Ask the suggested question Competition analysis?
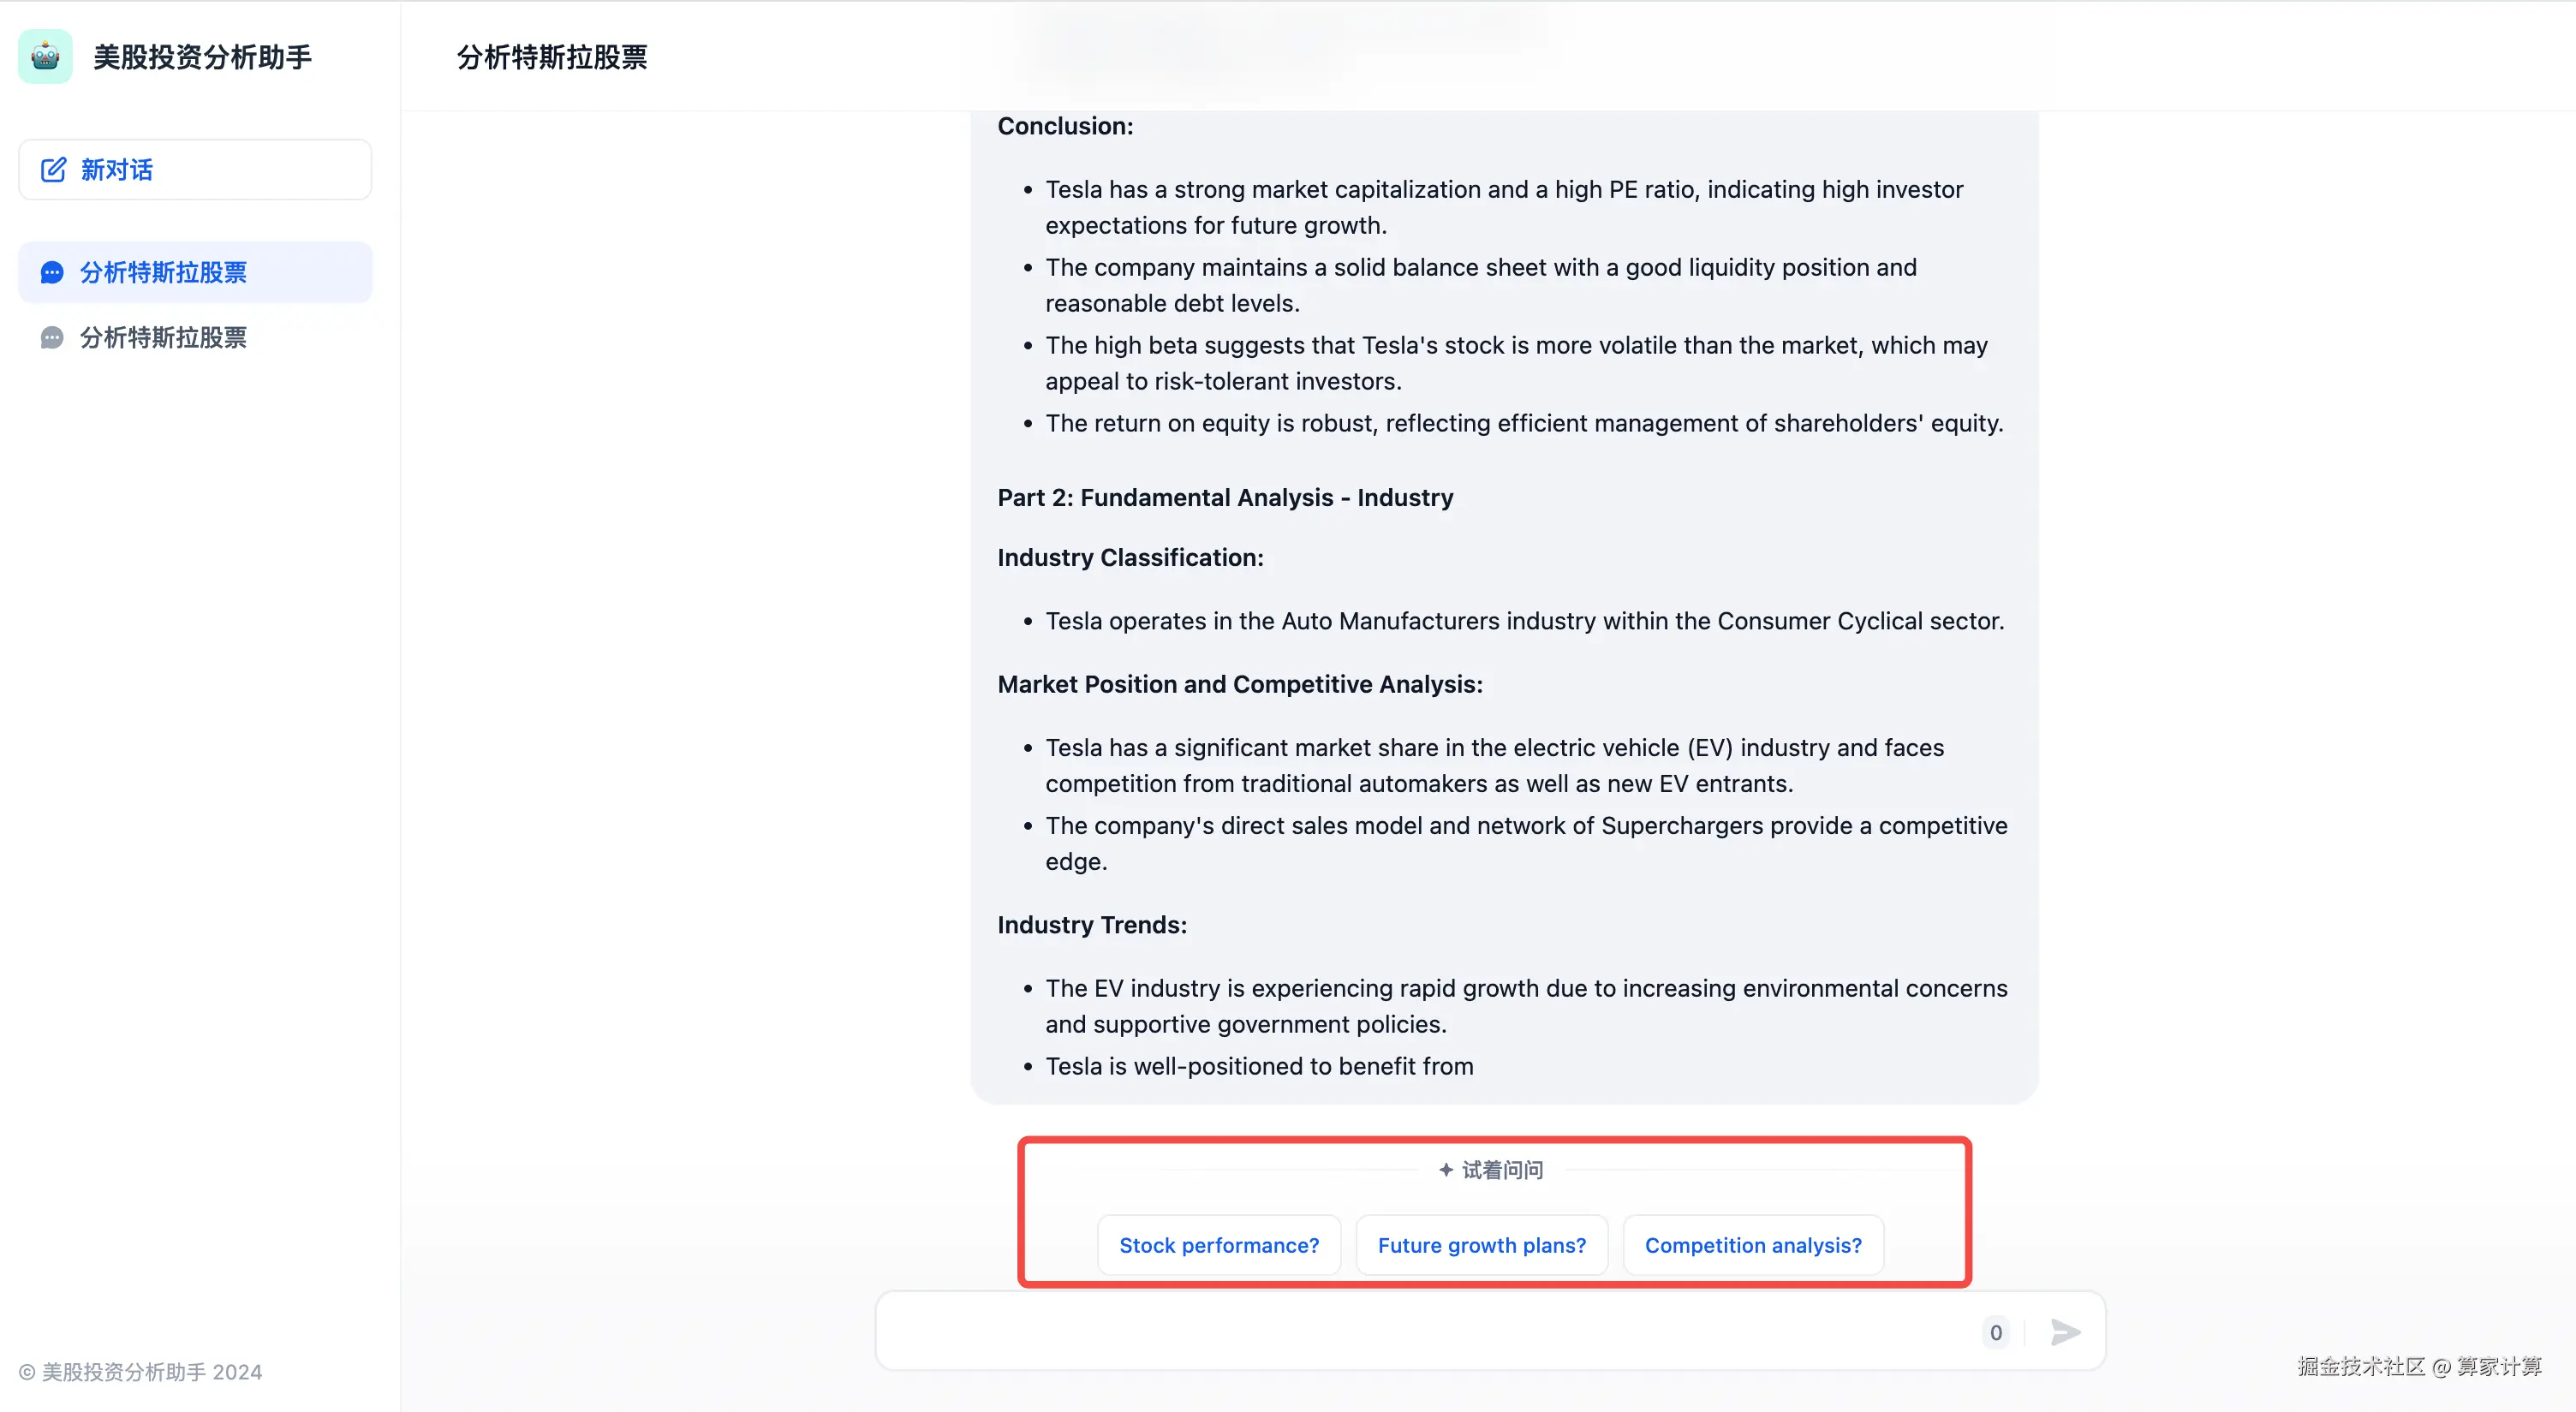 [1753, 1245]
